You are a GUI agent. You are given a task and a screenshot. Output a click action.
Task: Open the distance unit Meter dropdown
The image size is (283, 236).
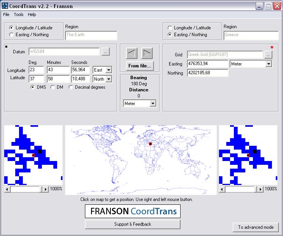[153, 104]
